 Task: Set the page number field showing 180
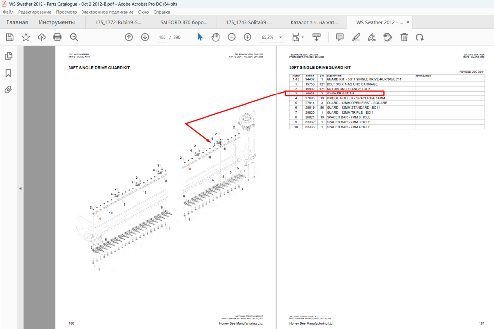click(x=162, y=37)
